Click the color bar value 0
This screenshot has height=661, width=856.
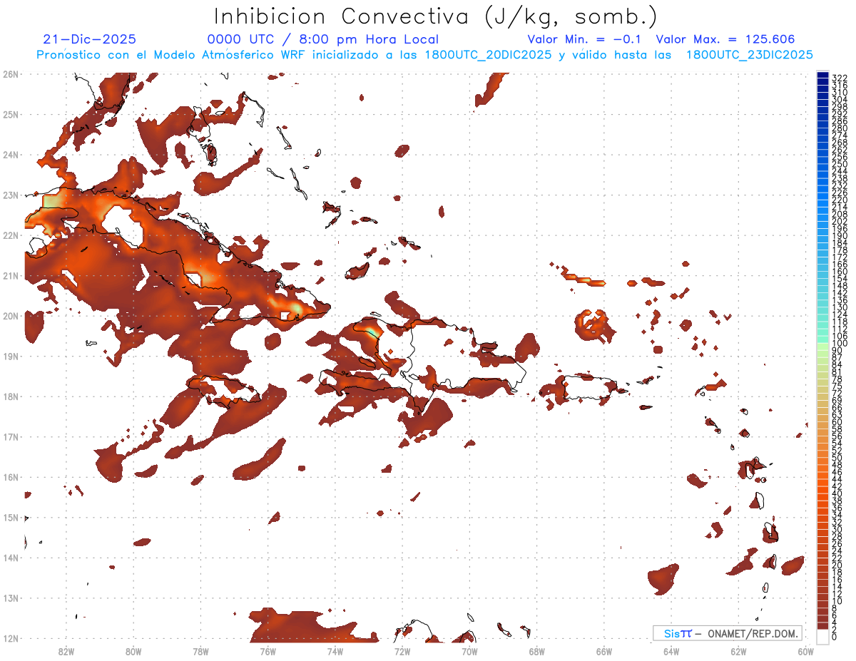pyautogui.click(x=835, y=637)
